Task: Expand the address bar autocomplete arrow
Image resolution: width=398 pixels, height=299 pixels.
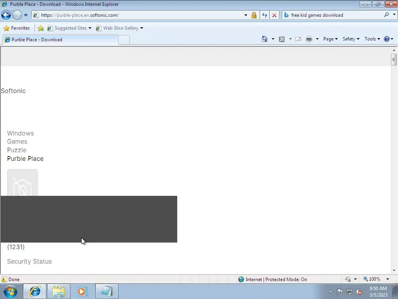Action: point(246,15)
